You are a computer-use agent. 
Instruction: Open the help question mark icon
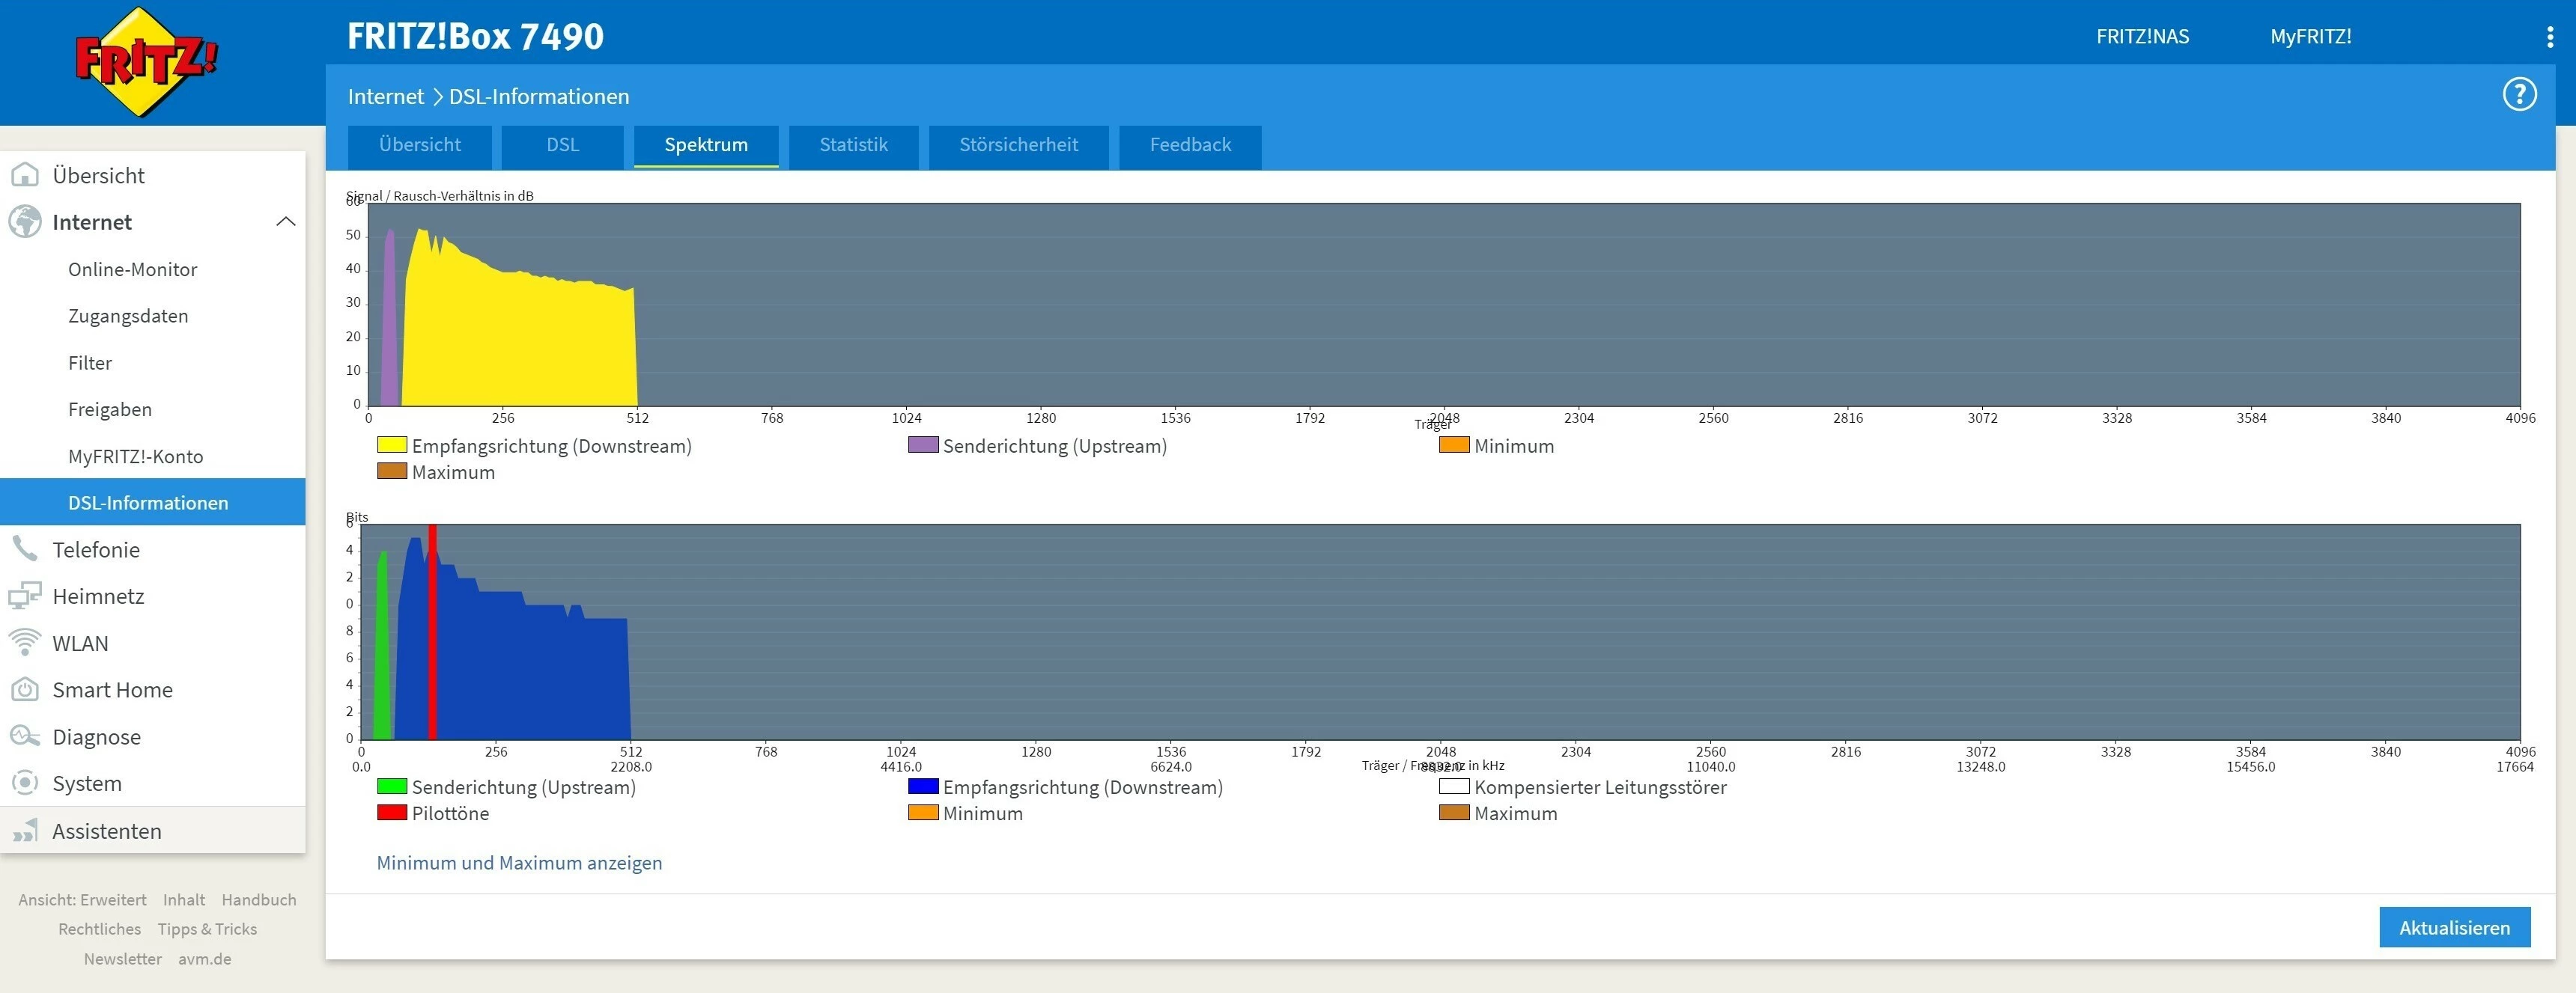click(2519, 95)
